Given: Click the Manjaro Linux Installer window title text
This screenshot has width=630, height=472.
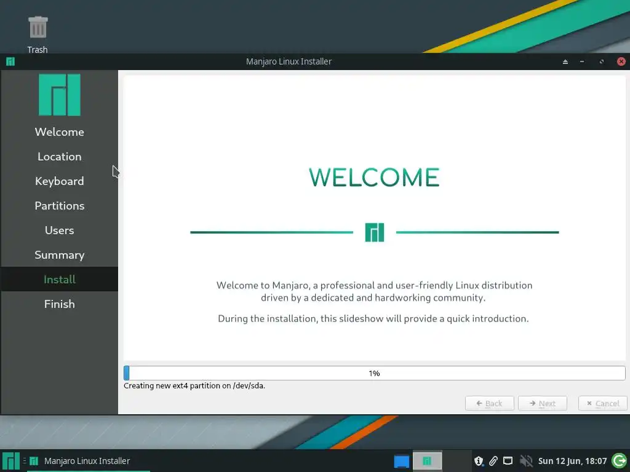Looking at the screenshot, I should [289, 61].
